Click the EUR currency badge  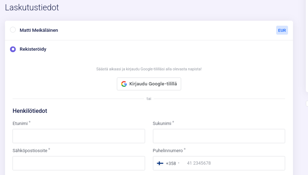click(x=282, y=30)
